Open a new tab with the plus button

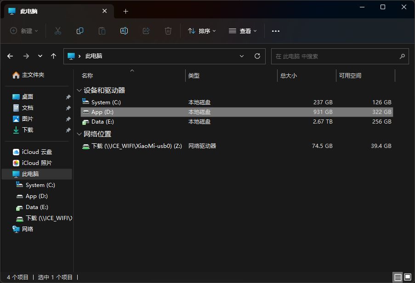125,11
